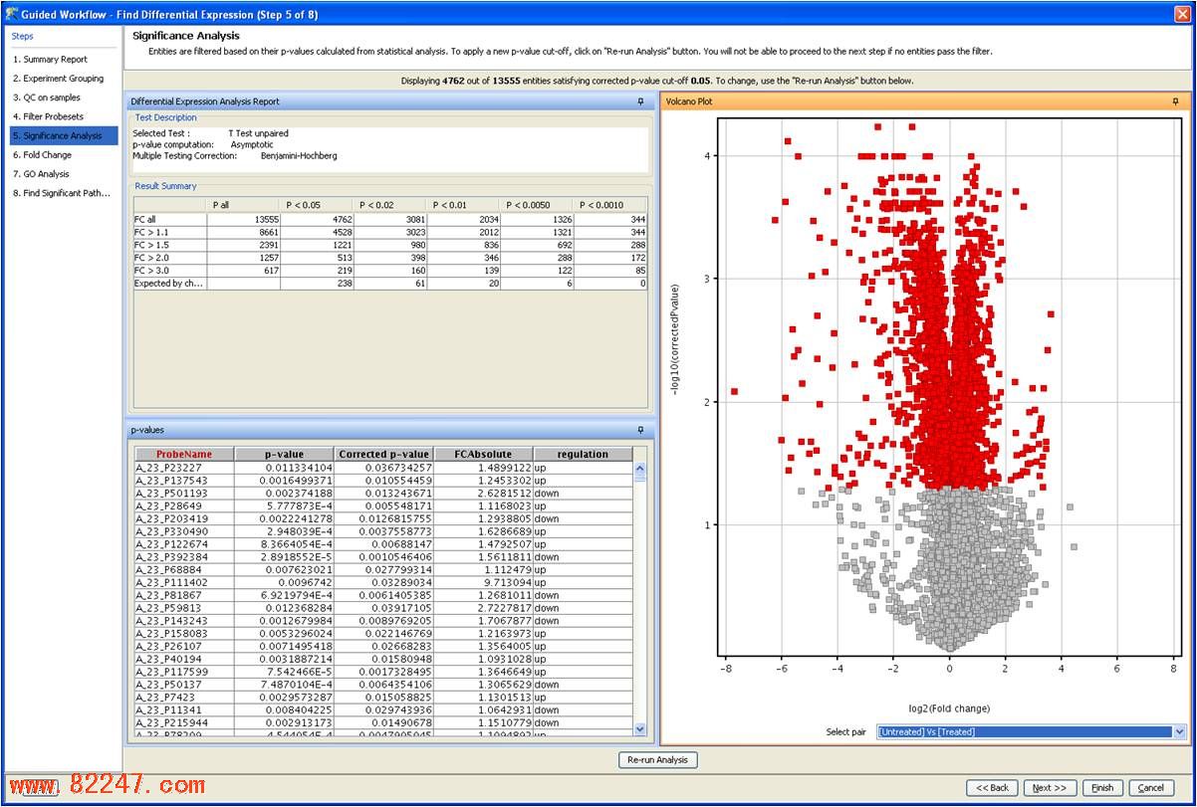Open the Select pair dropdown
The image size is (1197, 807).
1180,731
